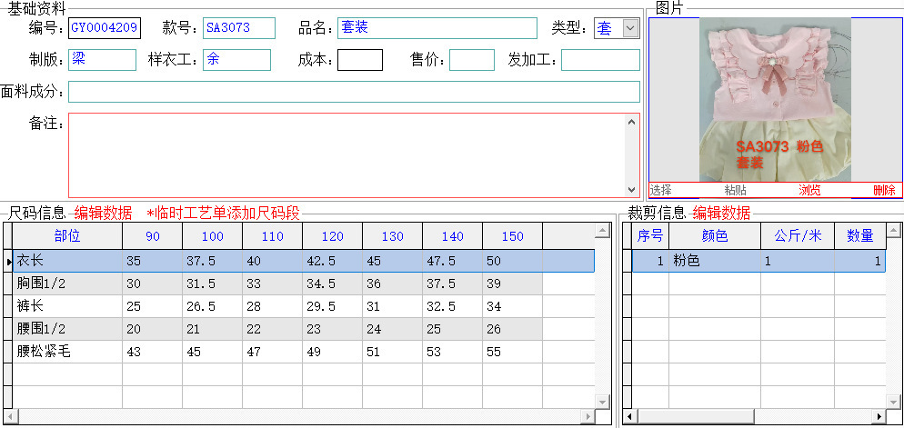
Task: Click the 部位 column header
Action: (67, 236)
